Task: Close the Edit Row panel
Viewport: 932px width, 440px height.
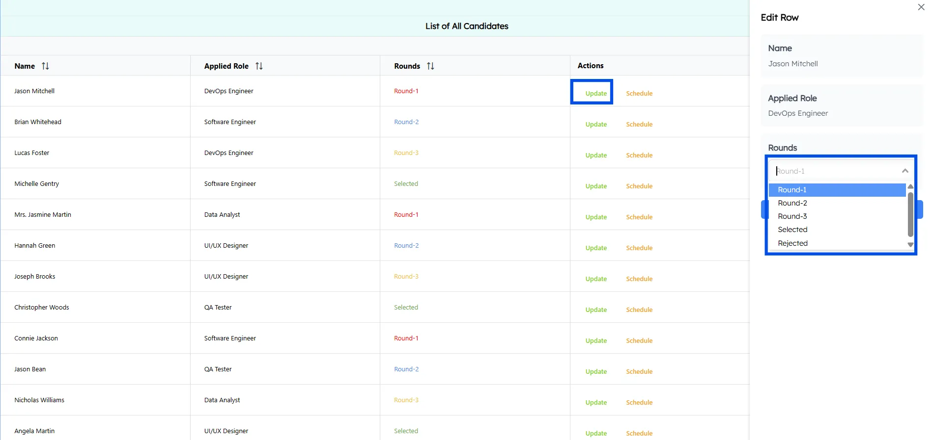Action: [x=921, y=7]
